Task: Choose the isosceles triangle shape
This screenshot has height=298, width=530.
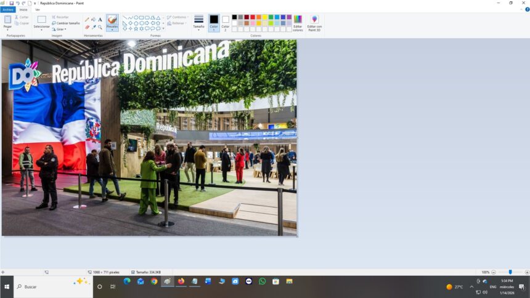Action: 158,18
